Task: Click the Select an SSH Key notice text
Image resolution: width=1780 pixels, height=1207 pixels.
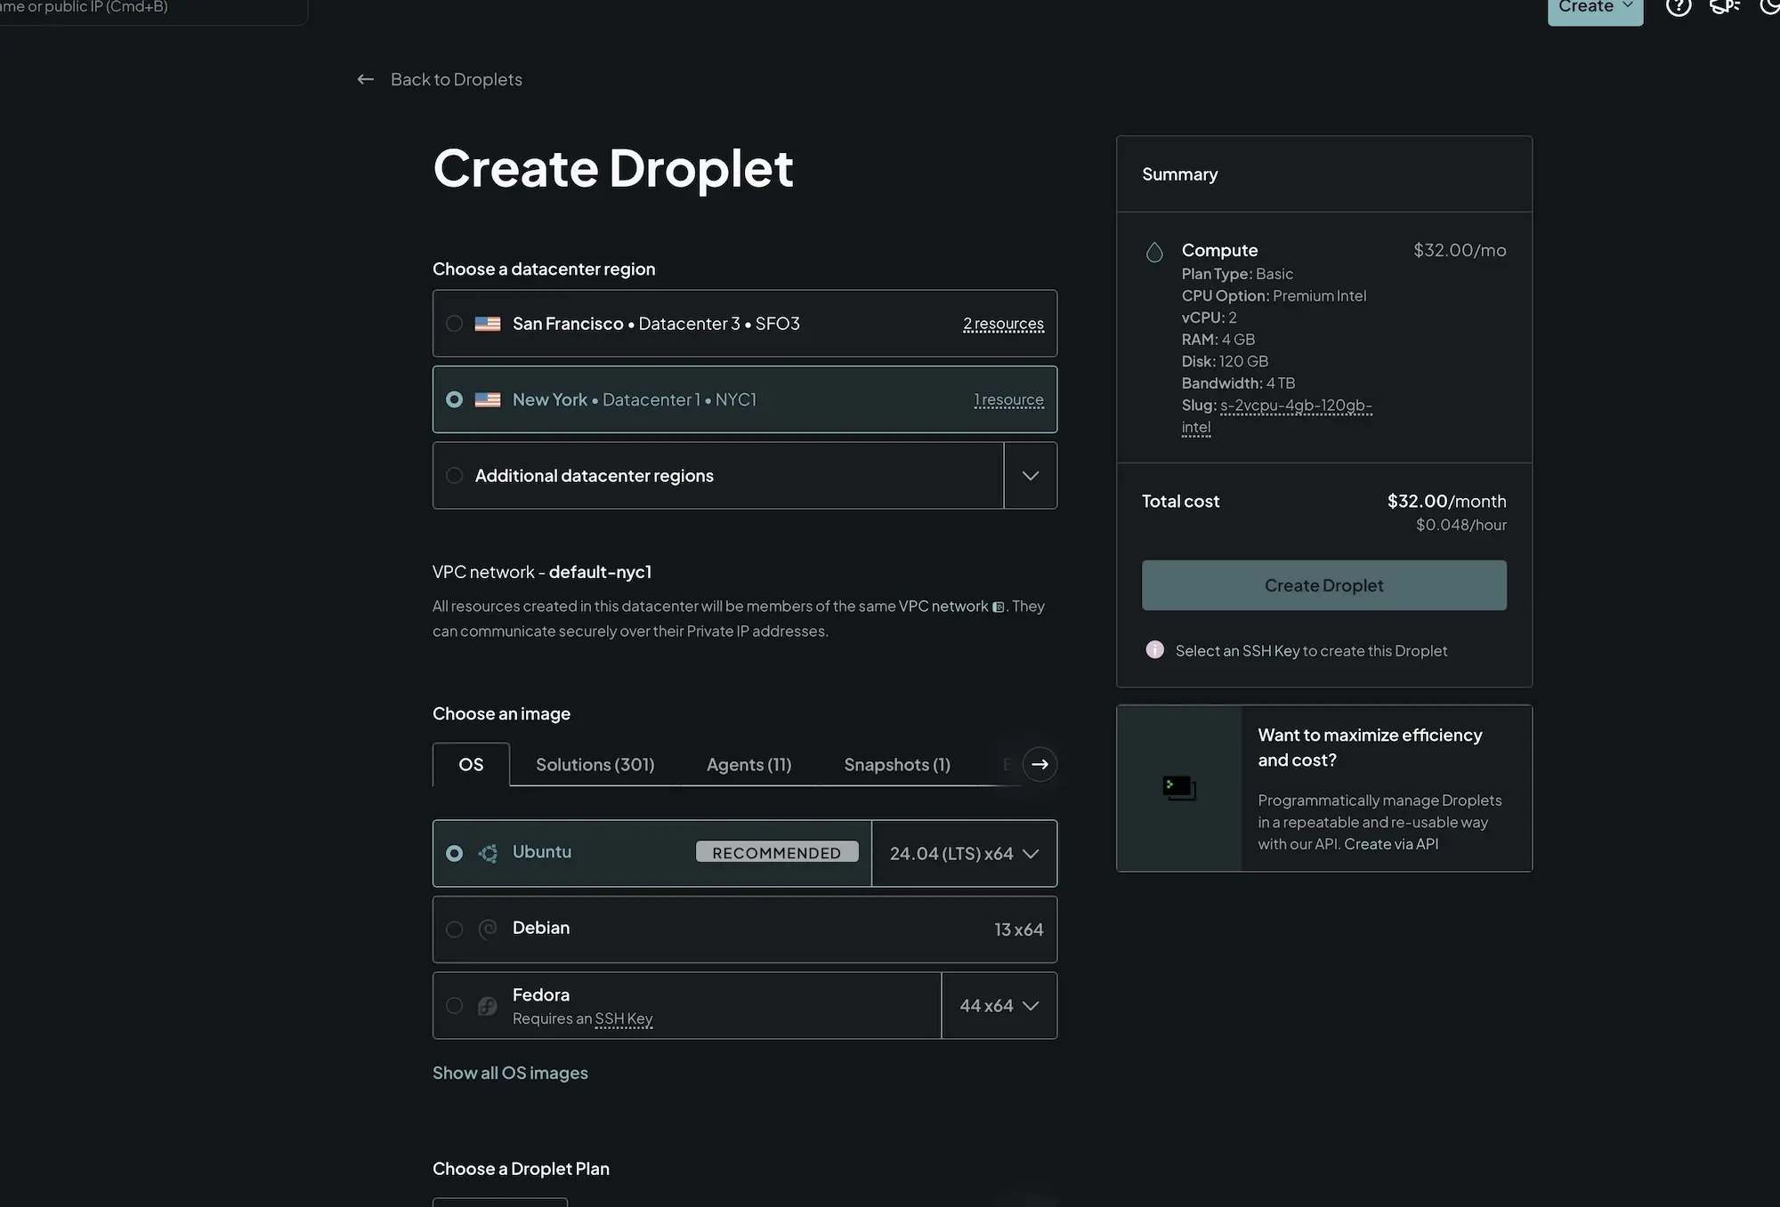Action: pos(1311,651)
